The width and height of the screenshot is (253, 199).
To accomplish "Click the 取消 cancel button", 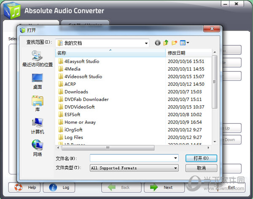I will [x=201, y=168].
